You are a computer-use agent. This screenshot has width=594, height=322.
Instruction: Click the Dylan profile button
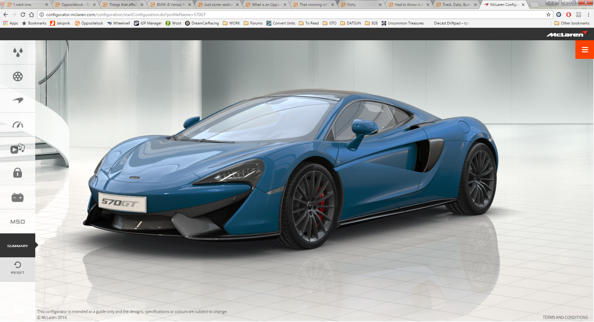(552, 3)
